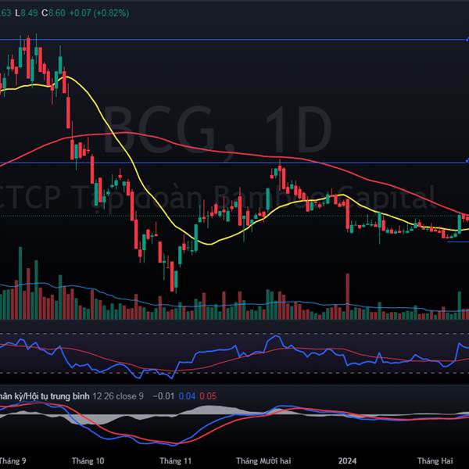Click the MACD indicator title 'Hội tụ trung bình'
469x469 pixels.
click(x=58, y=396)
